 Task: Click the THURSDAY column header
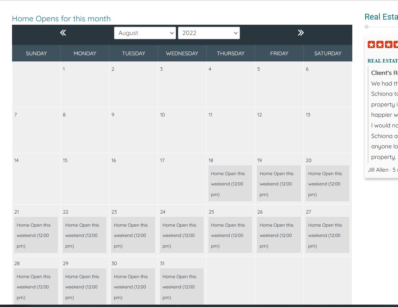pos(231,54)
